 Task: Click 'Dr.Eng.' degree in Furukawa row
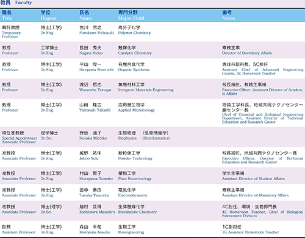coord(47,33)
